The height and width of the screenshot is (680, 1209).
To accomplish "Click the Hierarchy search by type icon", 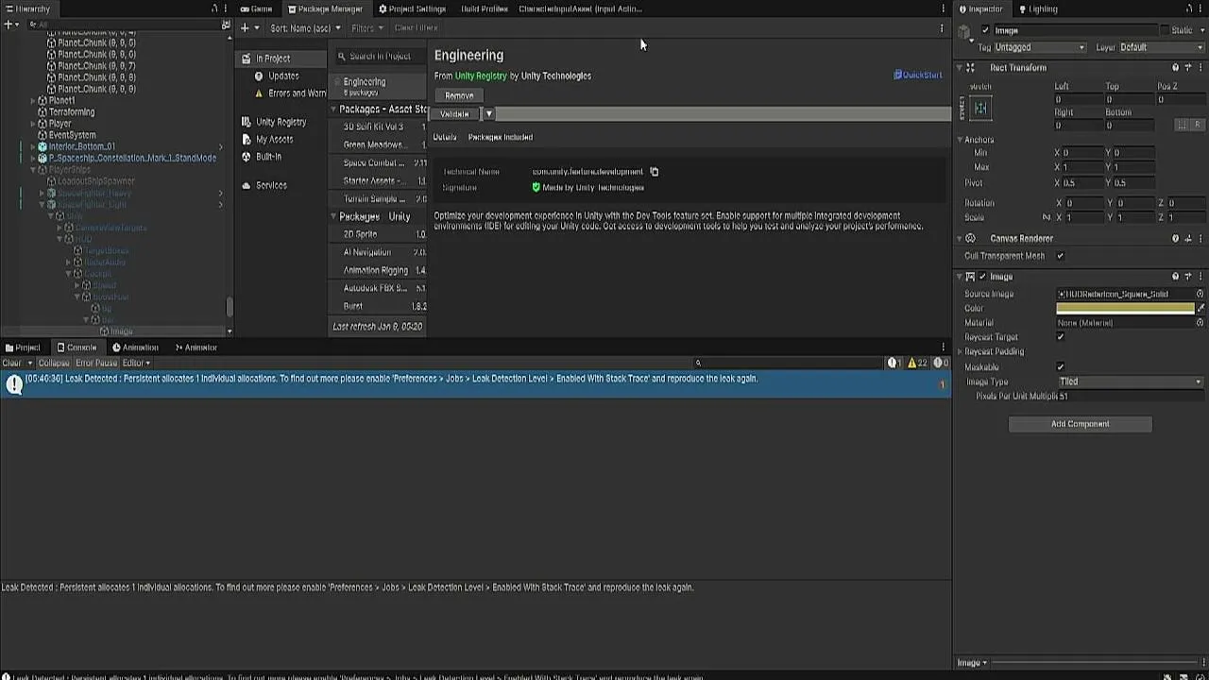I will click(x=226, y=25).
